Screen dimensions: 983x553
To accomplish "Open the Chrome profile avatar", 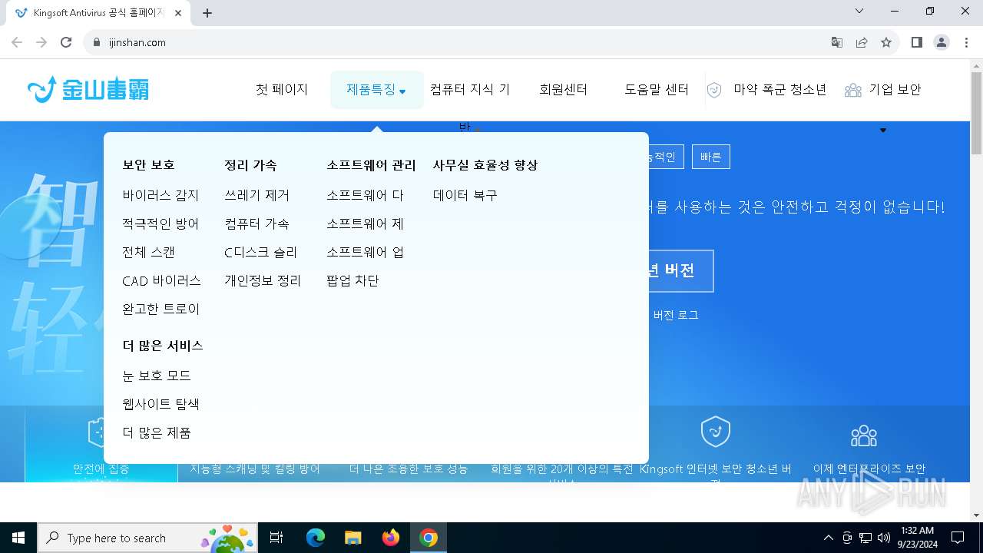I will (x=942, y=42).
